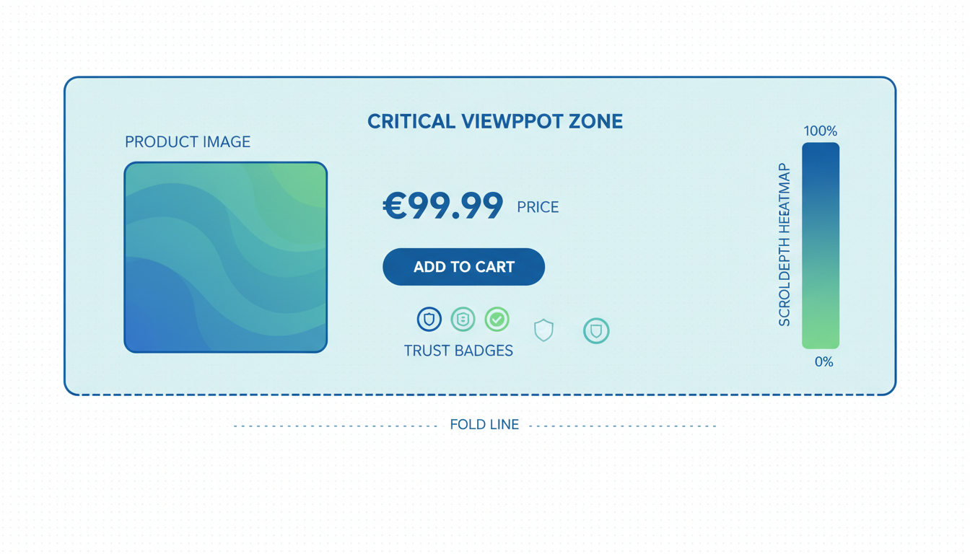Click the dashed bottom border of the zone
The width and height of the screenshot is (970, 554).
coord(480,395)
